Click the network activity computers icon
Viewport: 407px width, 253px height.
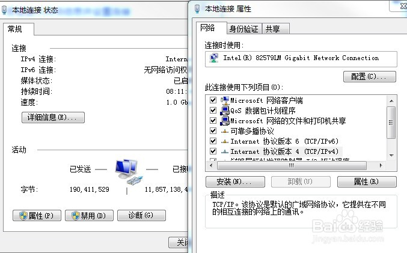pyautogui.click(x=129, y=172)
